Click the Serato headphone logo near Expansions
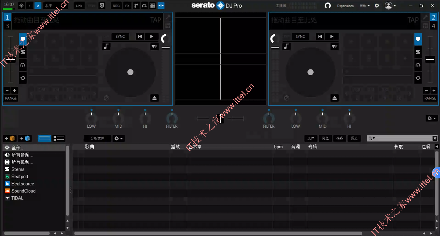Image resolution: width=440 pixels, height=236 pixels. click(x=328, y=6)
